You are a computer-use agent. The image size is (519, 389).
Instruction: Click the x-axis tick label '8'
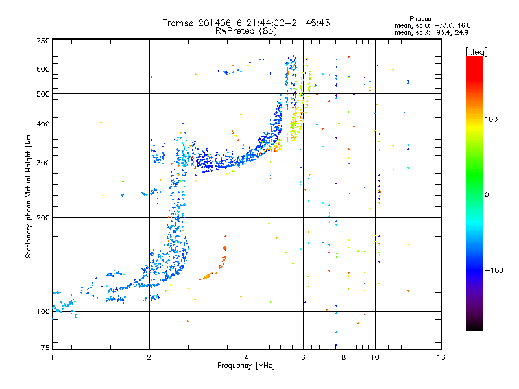[344, 357]
